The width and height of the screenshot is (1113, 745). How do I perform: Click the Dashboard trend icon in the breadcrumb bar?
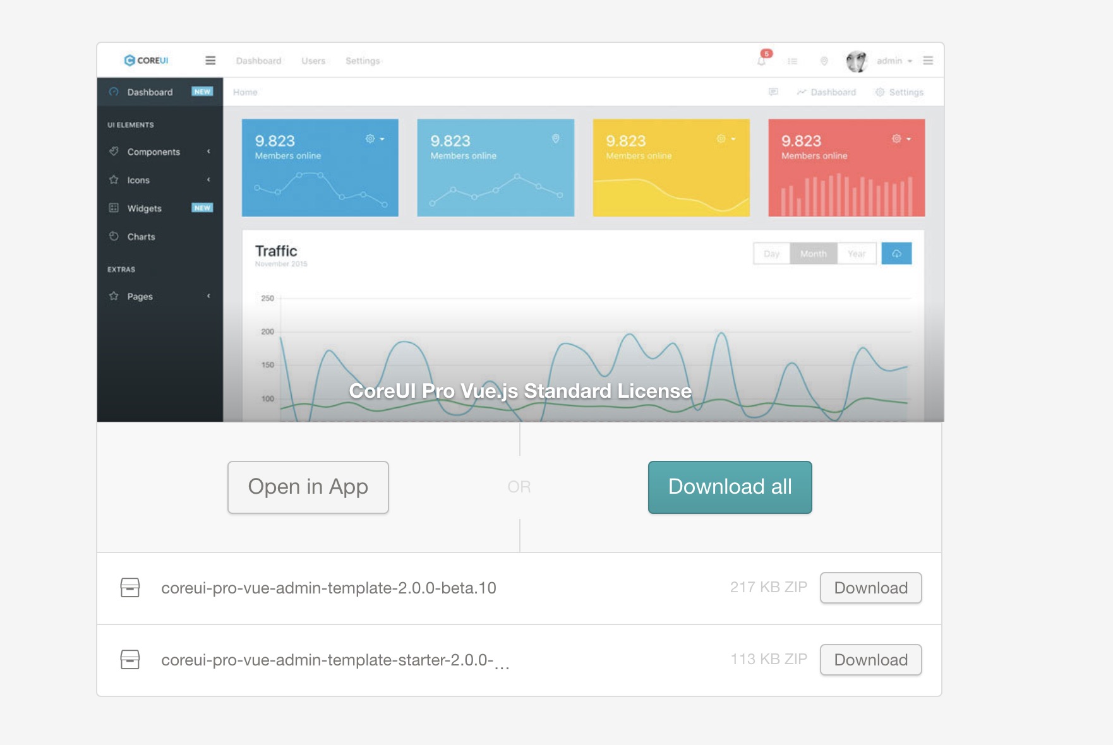801,92
